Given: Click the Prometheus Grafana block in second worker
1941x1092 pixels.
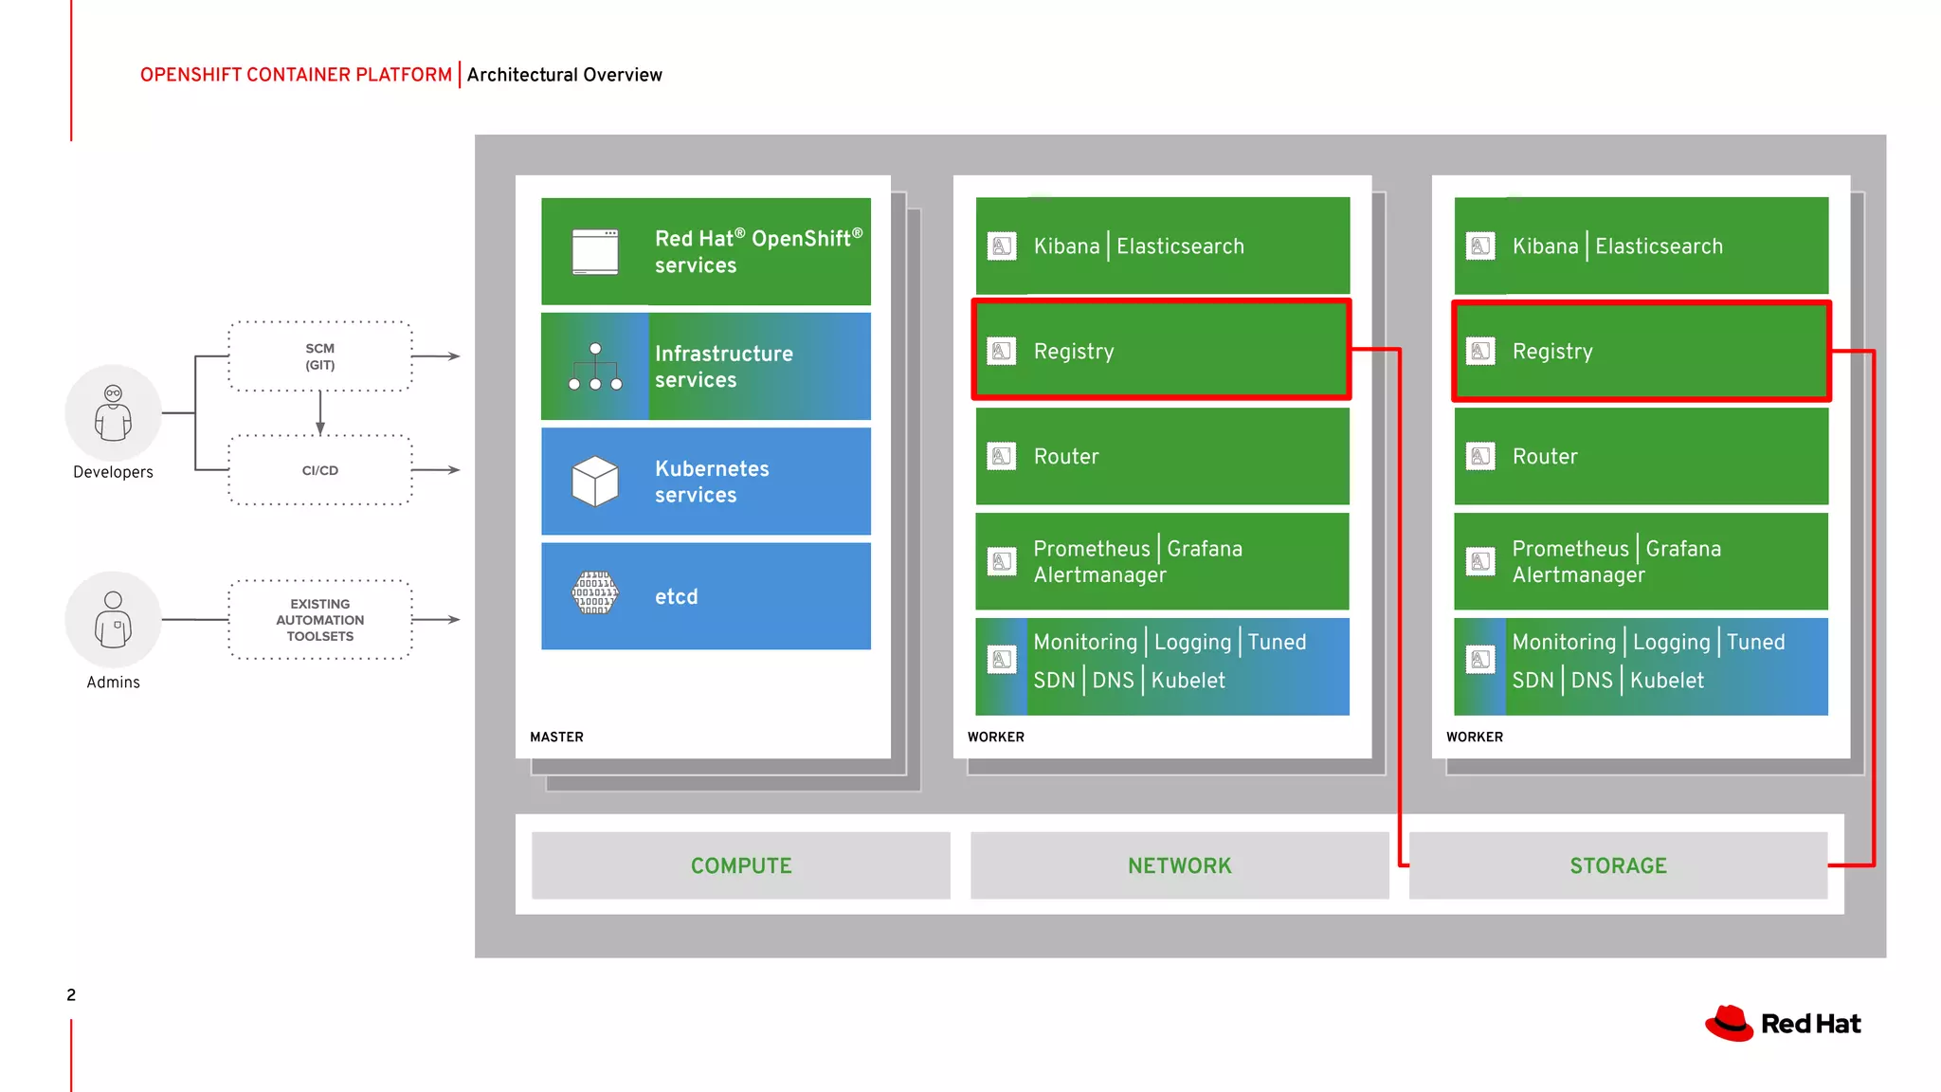Looking at the screenshot, I should tap(1641, 561).
